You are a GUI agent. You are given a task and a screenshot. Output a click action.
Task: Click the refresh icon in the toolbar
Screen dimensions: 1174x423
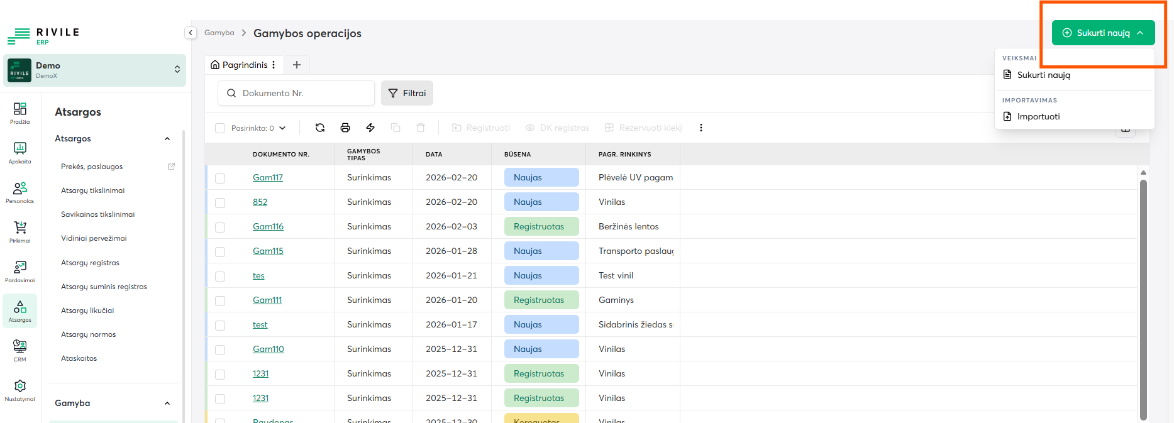pos(320,128)
